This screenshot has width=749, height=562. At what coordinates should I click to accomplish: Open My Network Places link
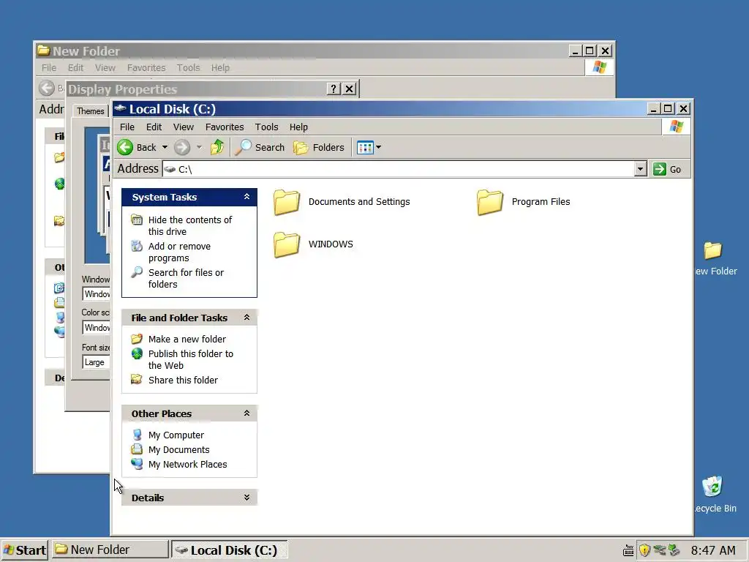pos(188,465)
